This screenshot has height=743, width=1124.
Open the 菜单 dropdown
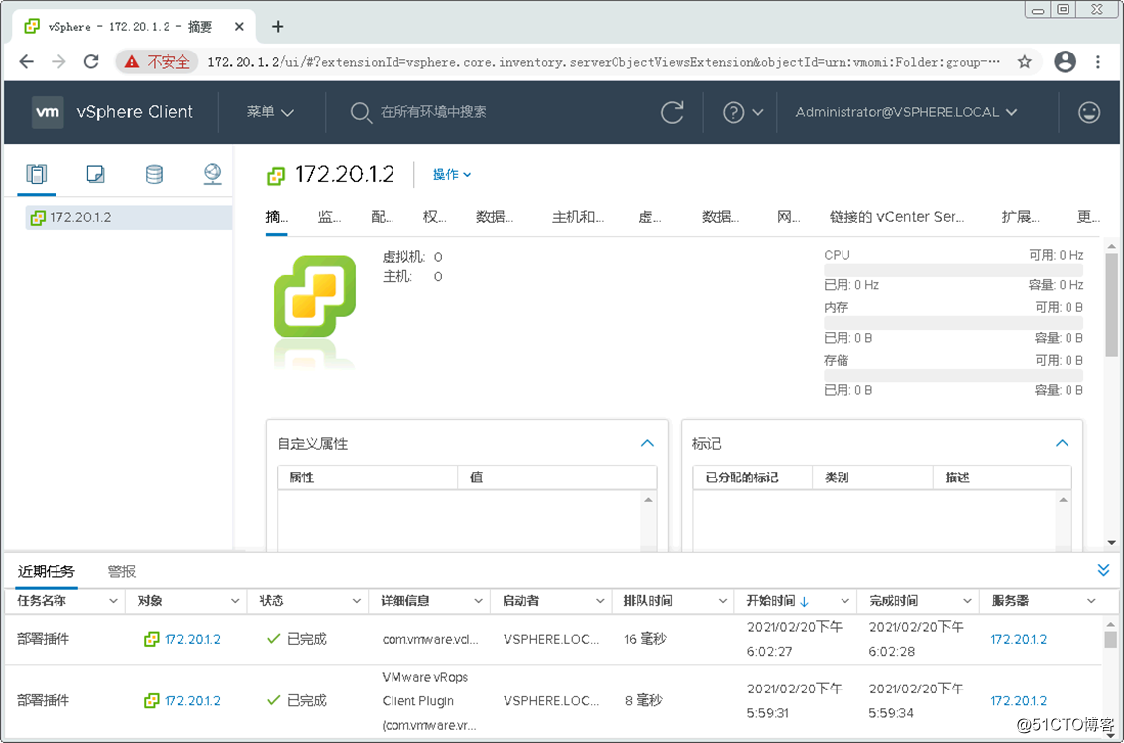271,112
